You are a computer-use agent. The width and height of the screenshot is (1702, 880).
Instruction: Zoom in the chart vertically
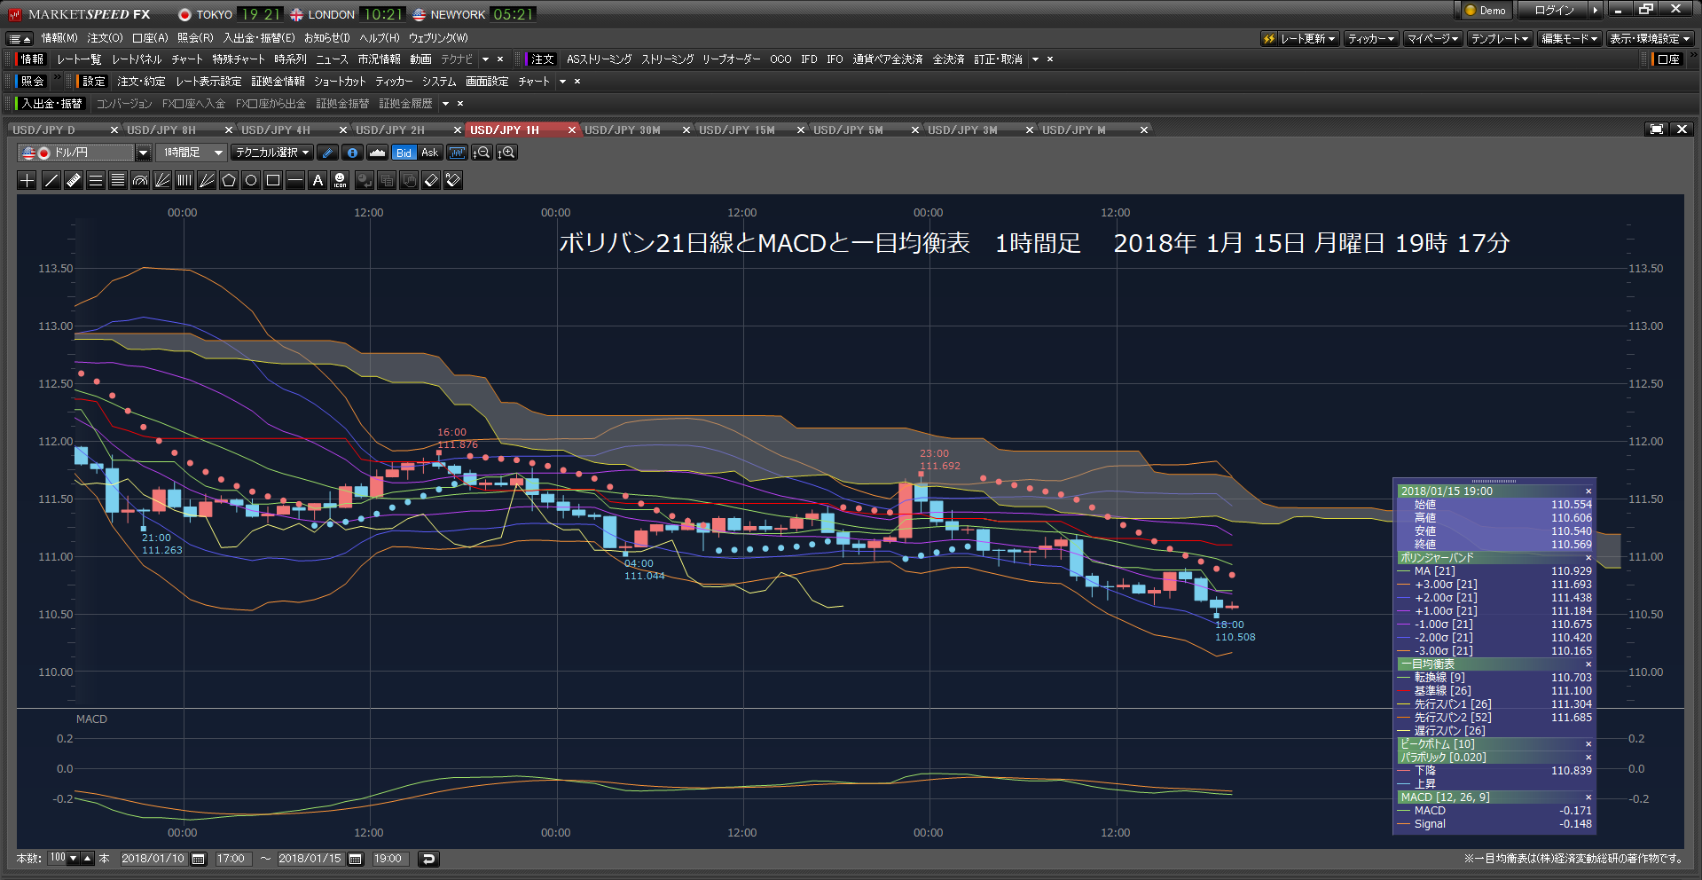(506, 153)
